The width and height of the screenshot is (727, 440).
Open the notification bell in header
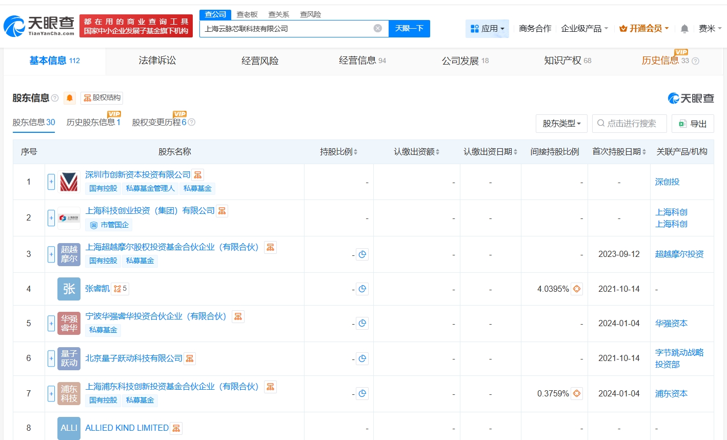pyautogui.click(x=684, y=29)
